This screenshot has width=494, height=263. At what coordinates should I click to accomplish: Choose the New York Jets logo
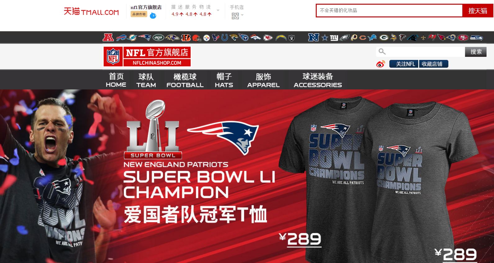pos(158,38)
